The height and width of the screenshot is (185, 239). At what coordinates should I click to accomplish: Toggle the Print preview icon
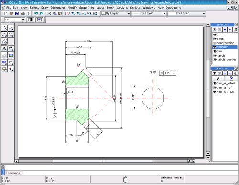point(28,13)
